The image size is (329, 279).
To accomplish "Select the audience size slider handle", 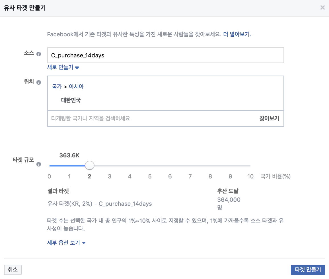I will point(89,165).
